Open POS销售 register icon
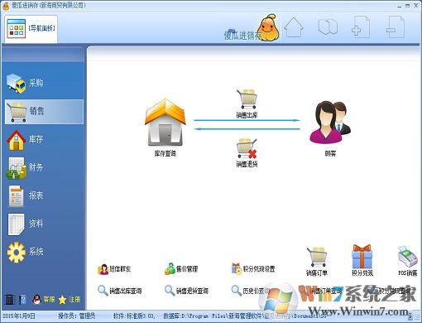Image resolution: width=422 pixels, height=323 pixels. [408, 261]
